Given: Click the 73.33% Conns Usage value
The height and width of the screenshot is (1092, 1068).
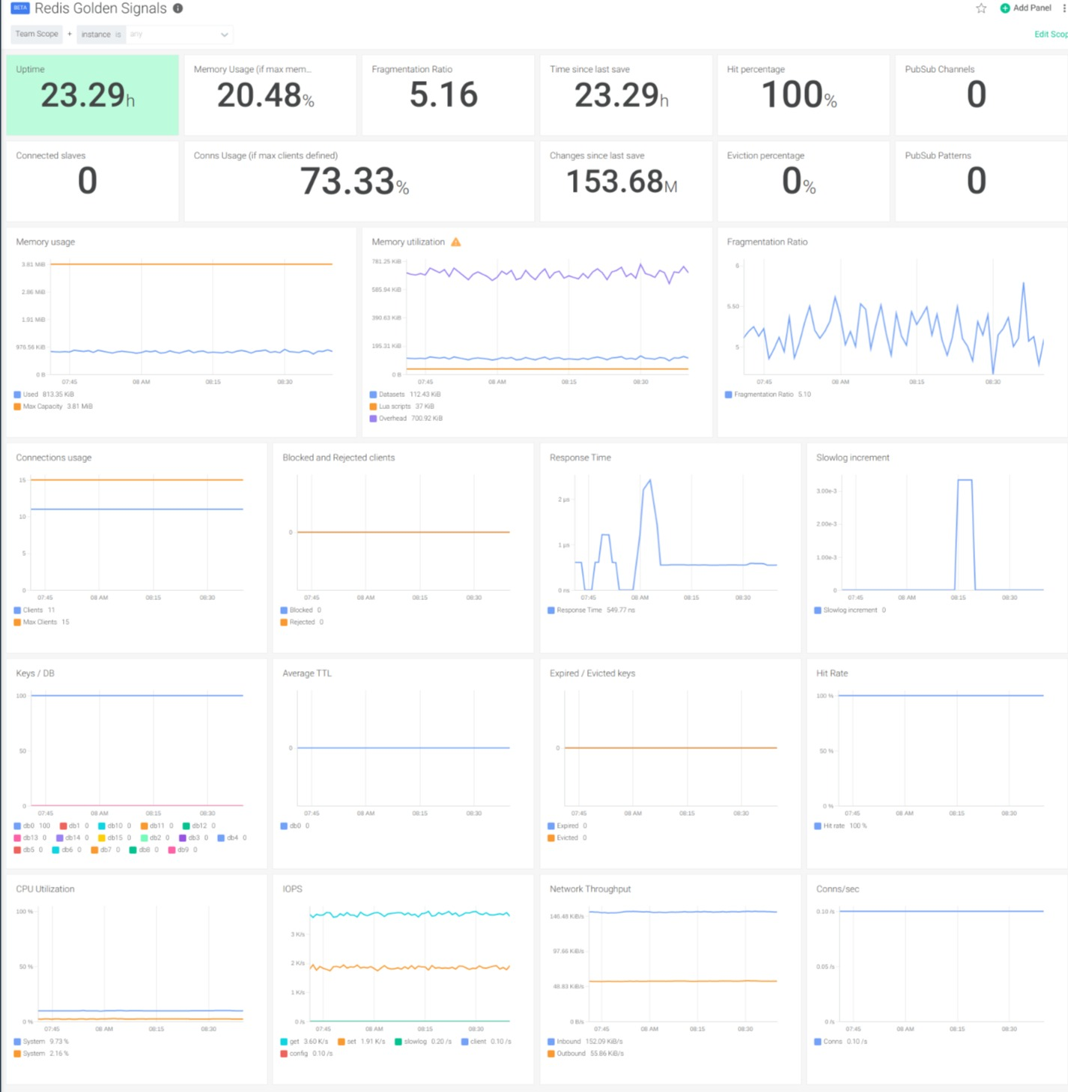Looking at the screenshot, I should (x=354, y=181).
